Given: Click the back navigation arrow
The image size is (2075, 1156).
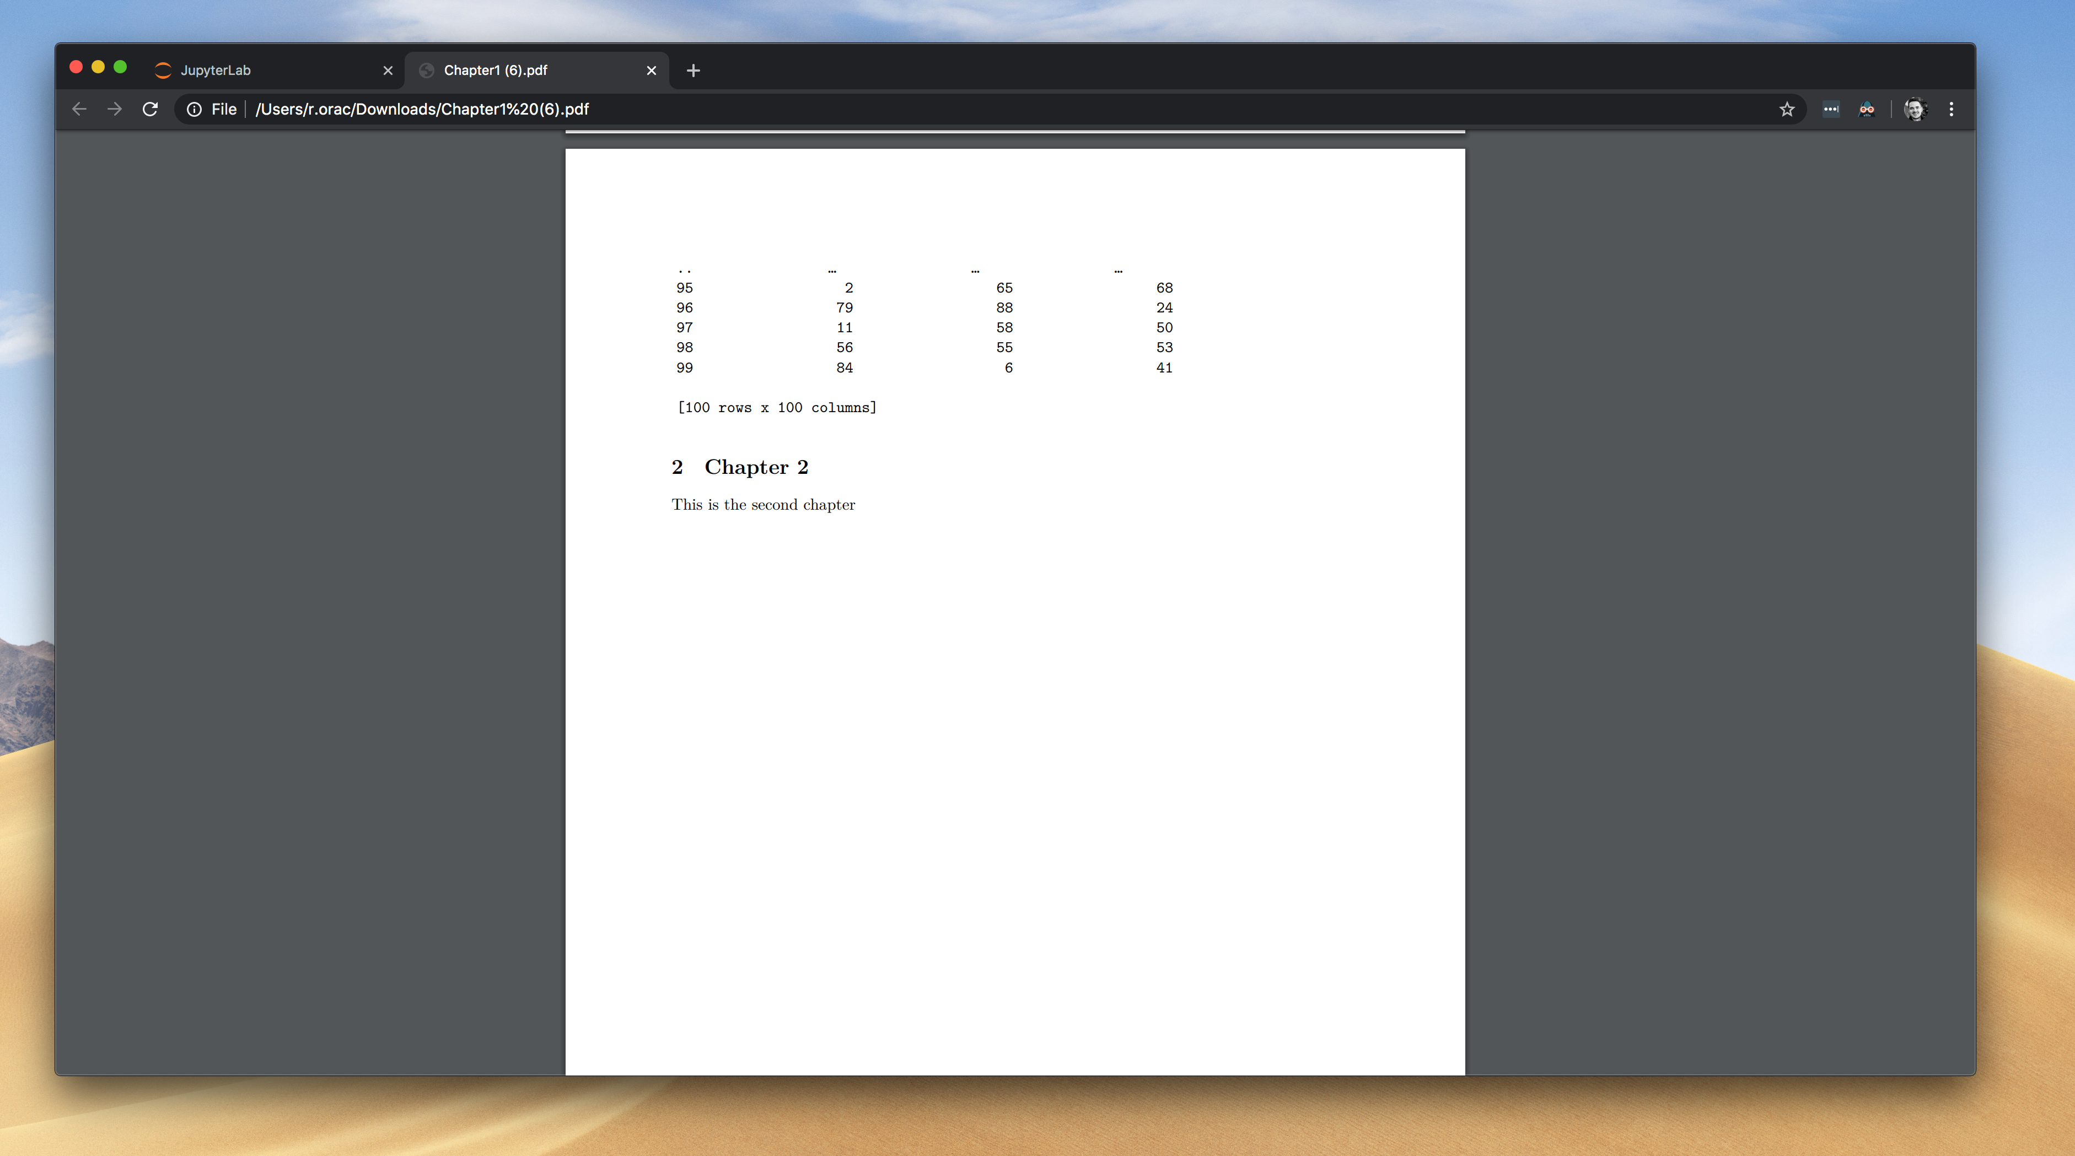Looking at the screenshot, I should (x=78, y=109).
